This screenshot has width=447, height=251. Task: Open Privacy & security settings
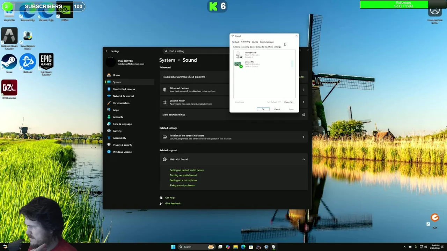[x=130, y=145]
